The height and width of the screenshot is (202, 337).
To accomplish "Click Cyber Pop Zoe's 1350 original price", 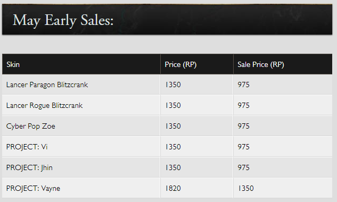I will tap(173, 126).
